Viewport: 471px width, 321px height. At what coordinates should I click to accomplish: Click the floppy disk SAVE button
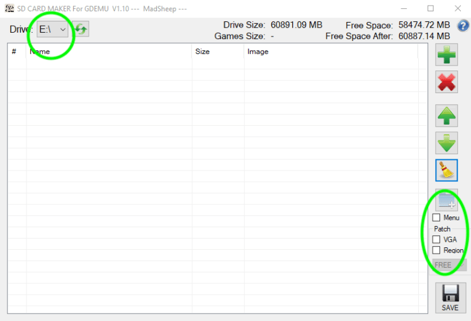tap(450, 298)
